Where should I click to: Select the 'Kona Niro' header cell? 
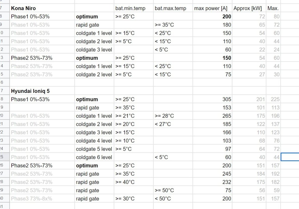[x=42, y=8]
